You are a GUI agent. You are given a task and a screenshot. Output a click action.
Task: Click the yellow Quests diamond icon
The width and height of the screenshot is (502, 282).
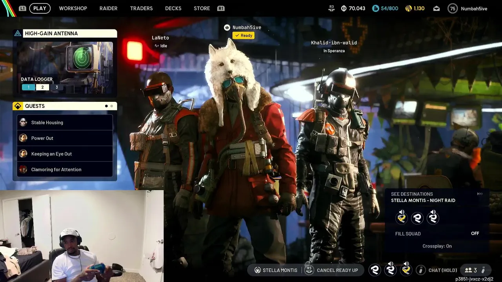coord(18,106)
